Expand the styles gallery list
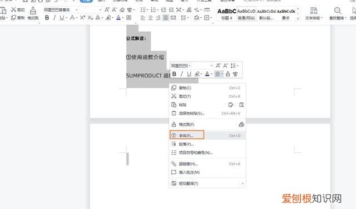The image size is (356, 209). (x=298, y=18)
